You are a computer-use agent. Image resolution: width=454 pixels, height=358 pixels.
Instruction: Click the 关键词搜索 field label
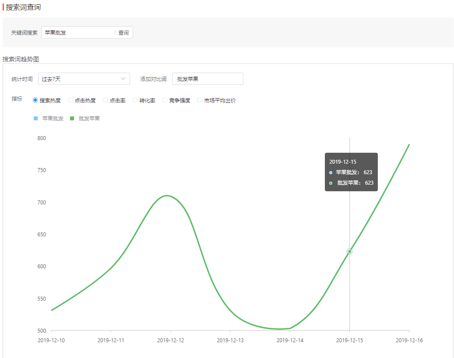click(25, 33)
